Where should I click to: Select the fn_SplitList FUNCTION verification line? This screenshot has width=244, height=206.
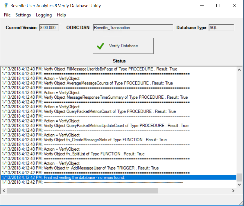tap(87, 154)
